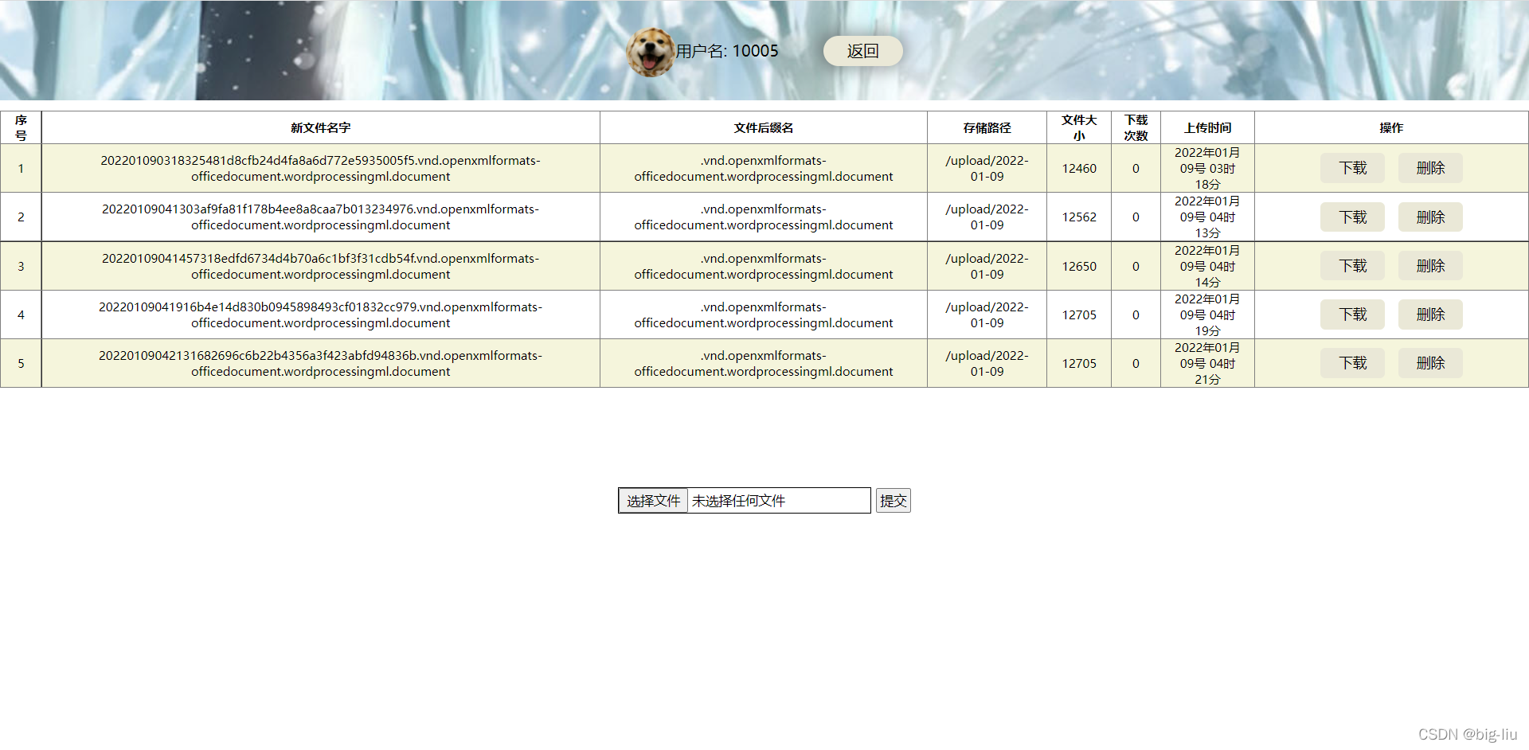Click 选择文件 to choose a file
The image size is (1529, 750).
(x=653, y=501)
